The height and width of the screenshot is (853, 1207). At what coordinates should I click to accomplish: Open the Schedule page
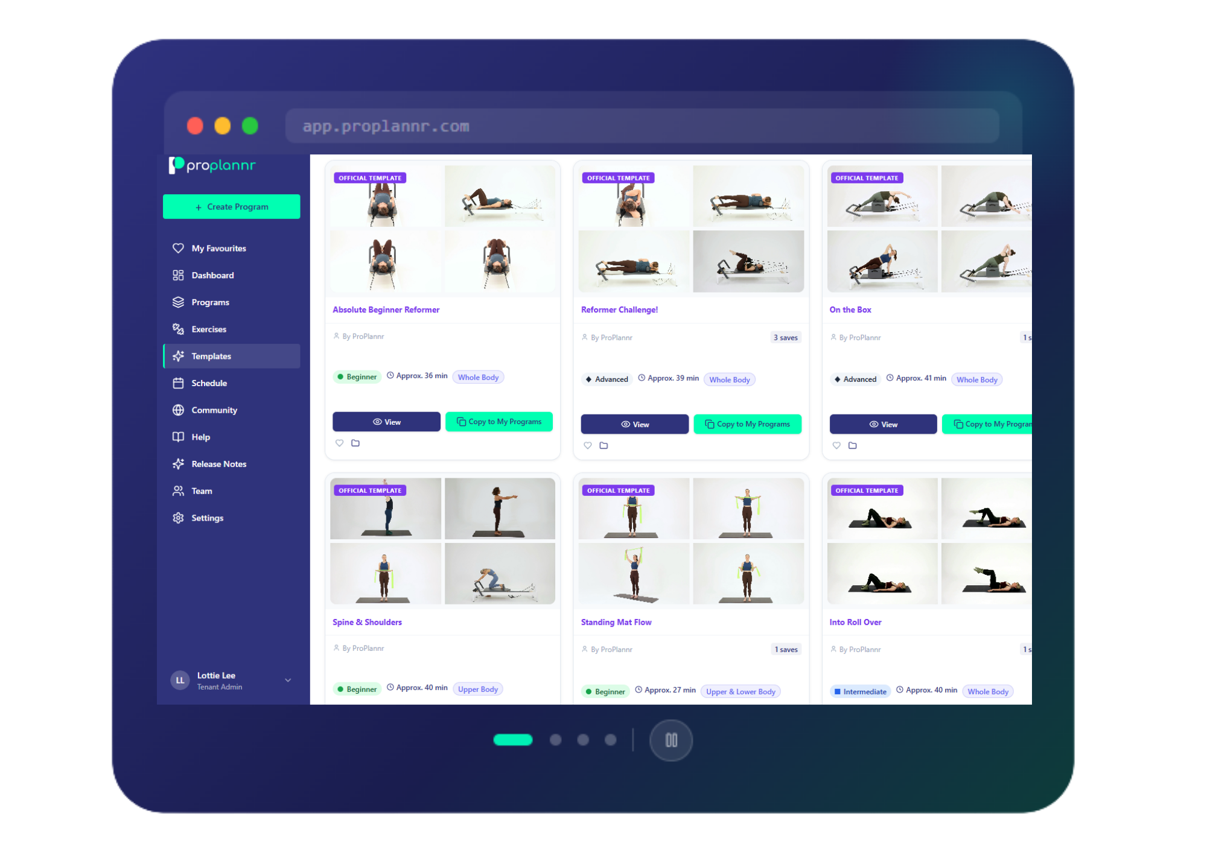click(231, 383)
